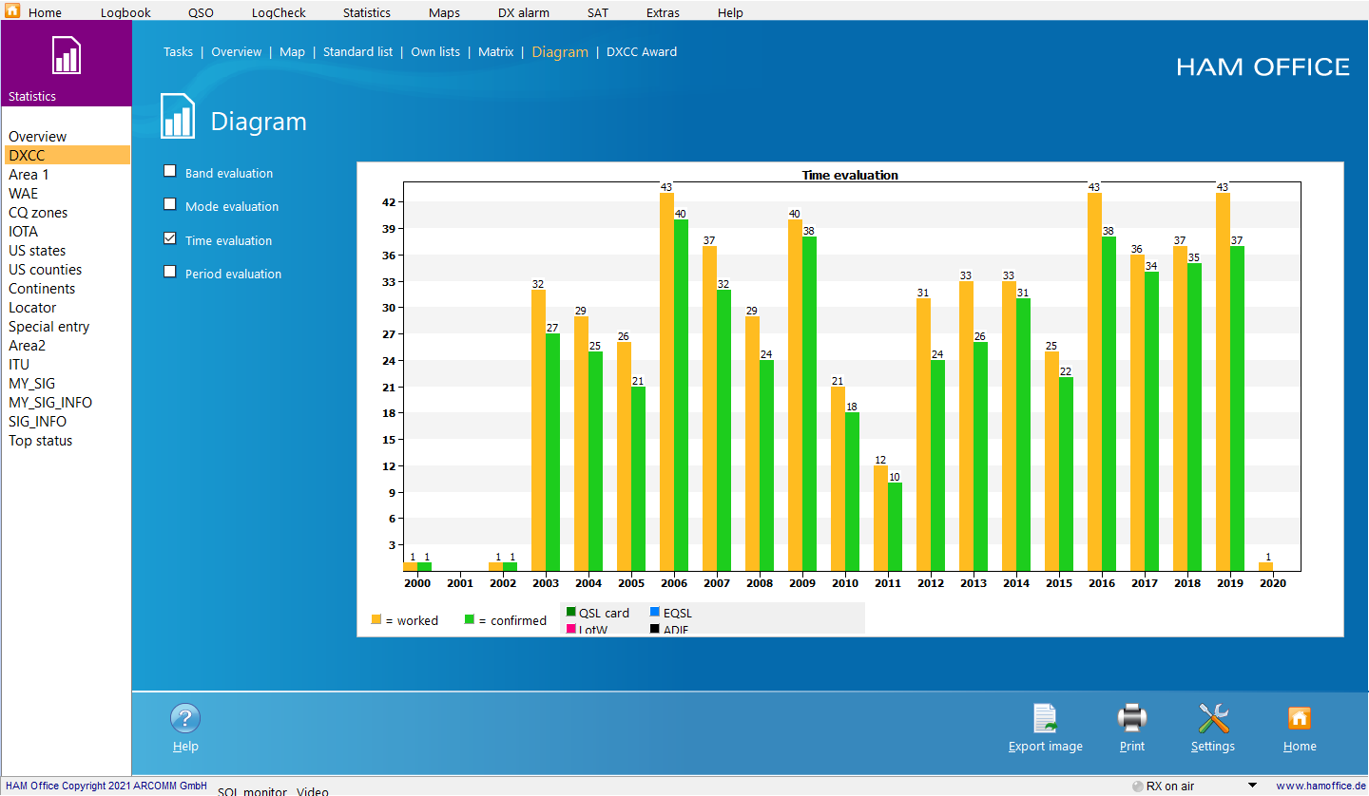Open Settings via wrench tools icon

pos(1213,719)
